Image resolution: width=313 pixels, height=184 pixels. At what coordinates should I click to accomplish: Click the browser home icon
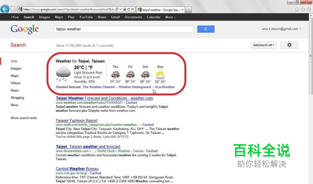pyautogui.click(x=297, y=9)
